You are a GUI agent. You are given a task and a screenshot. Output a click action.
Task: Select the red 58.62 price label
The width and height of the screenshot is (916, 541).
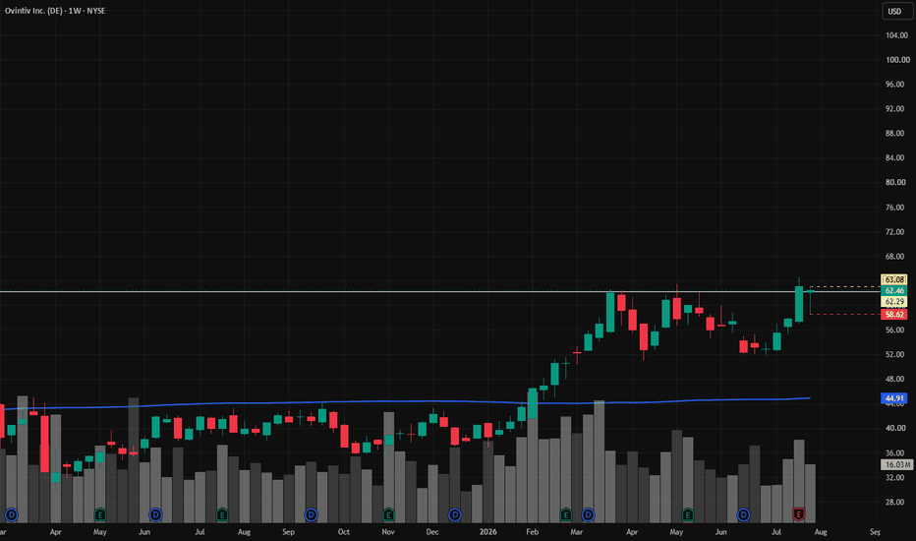pyautogui.click(x=893, y=315)
